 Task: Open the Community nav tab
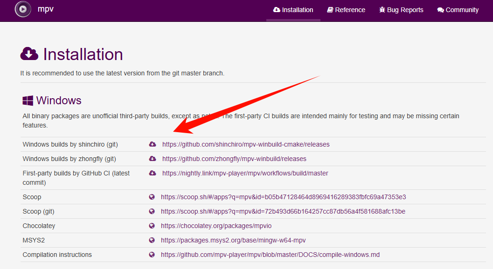tap(458, 10)
